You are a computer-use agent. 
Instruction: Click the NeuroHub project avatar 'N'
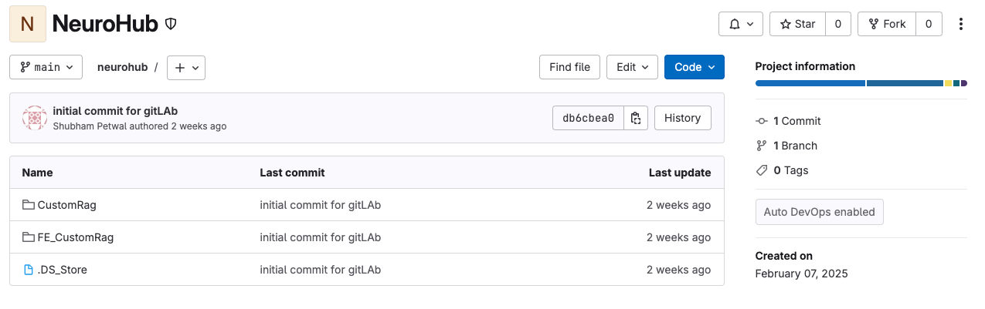28,24
